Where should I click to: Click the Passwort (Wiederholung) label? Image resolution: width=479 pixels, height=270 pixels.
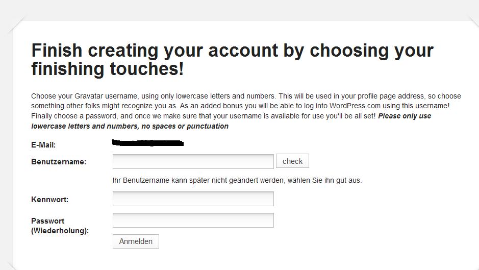(60, 226)
